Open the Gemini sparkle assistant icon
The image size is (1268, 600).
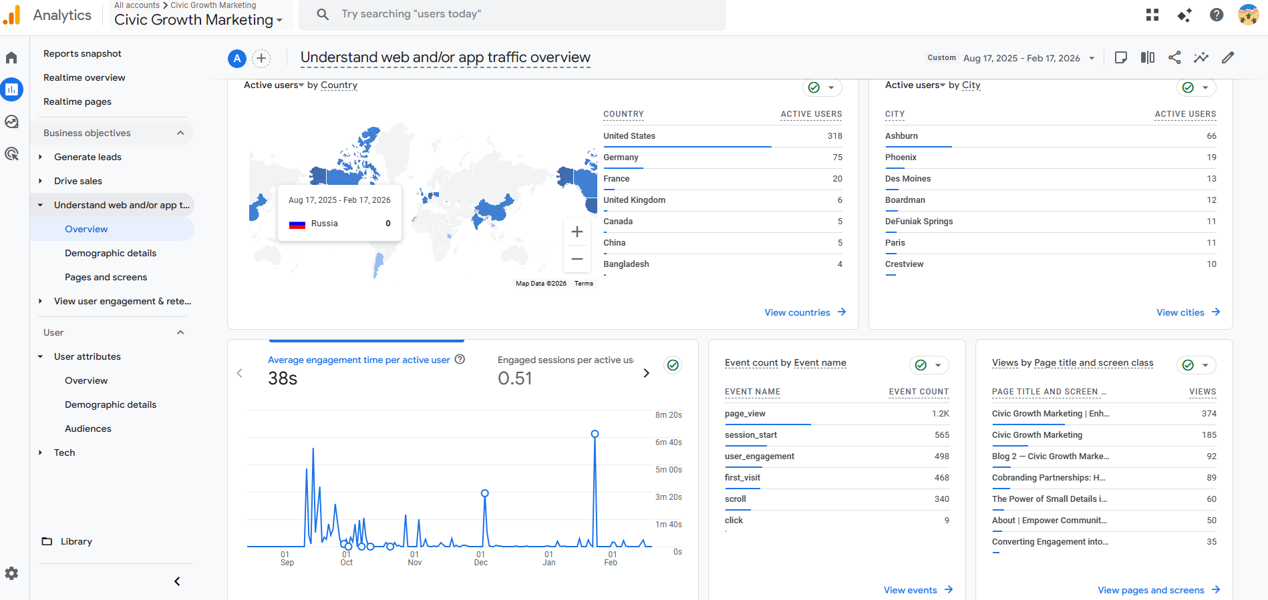[x=1184, y=15]
